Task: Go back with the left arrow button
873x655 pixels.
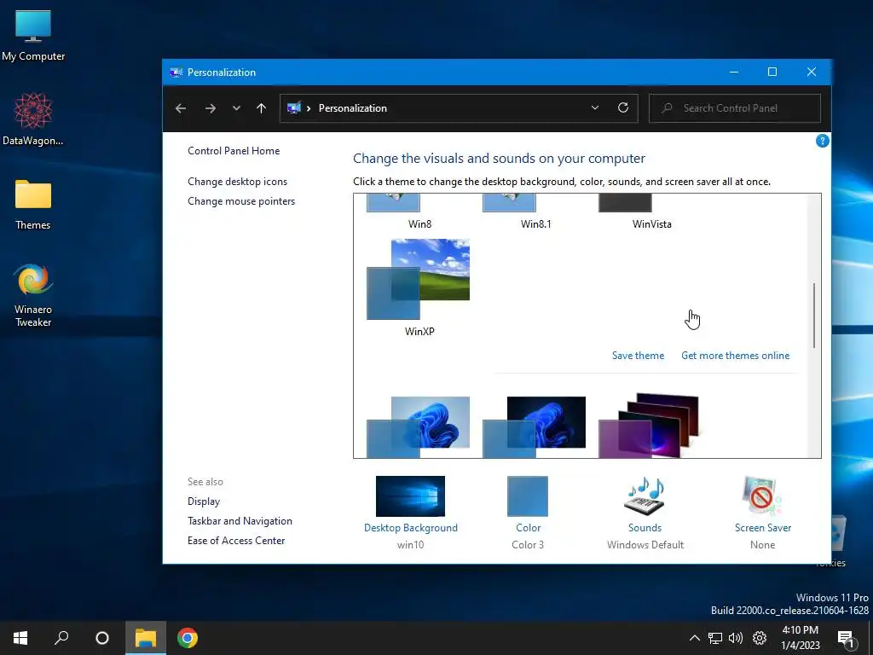Action: click(x=181, y=108)
